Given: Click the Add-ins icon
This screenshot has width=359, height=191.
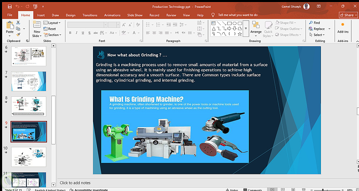Looking at the screenshot, I should coord(343,27).
